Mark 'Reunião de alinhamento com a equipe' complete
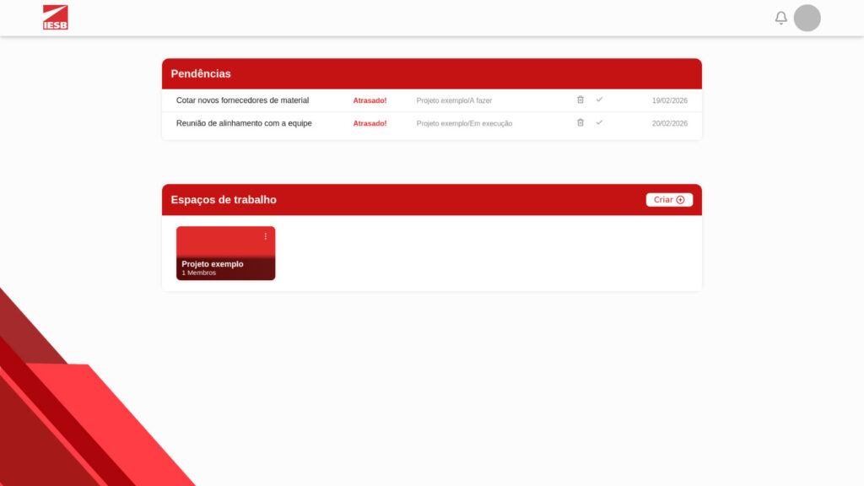The image size is (864, 486). click(599, 122)
